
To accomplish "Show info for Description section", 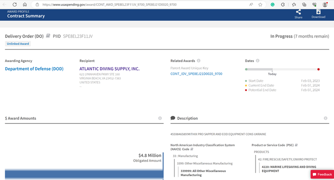I will (325, 118).
